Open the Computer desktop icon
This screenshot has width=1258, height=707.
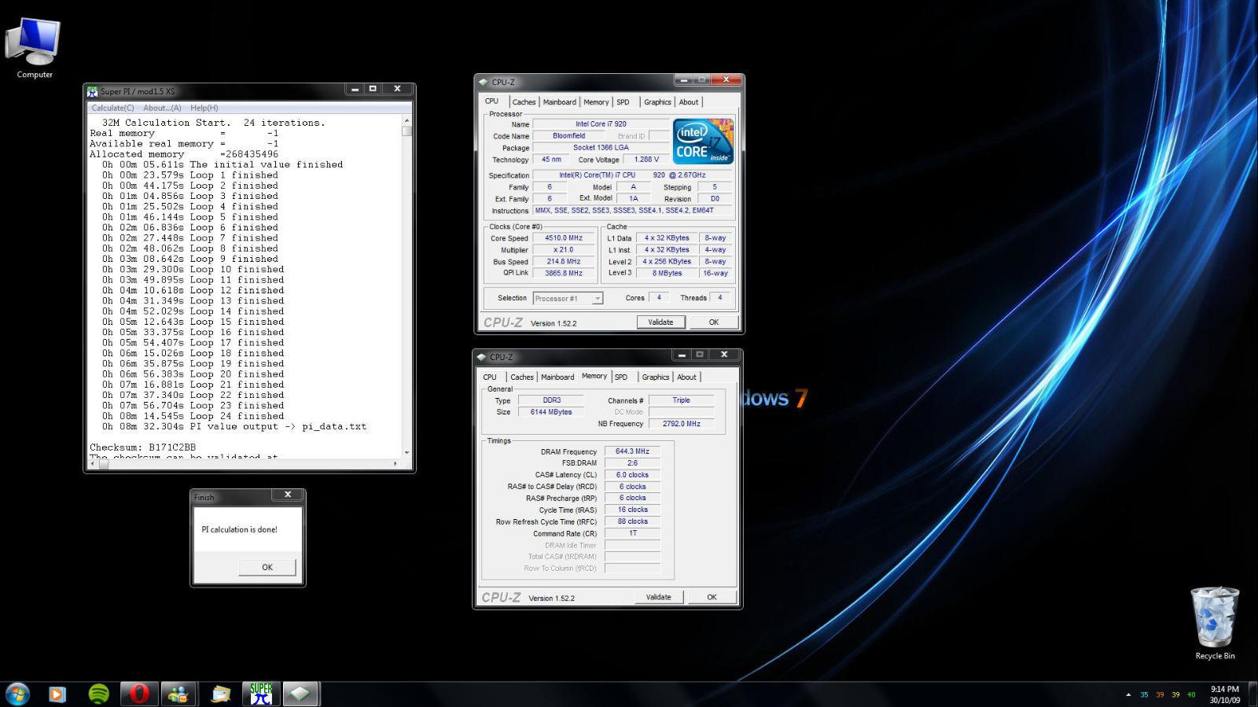click(x=34, y=47)
